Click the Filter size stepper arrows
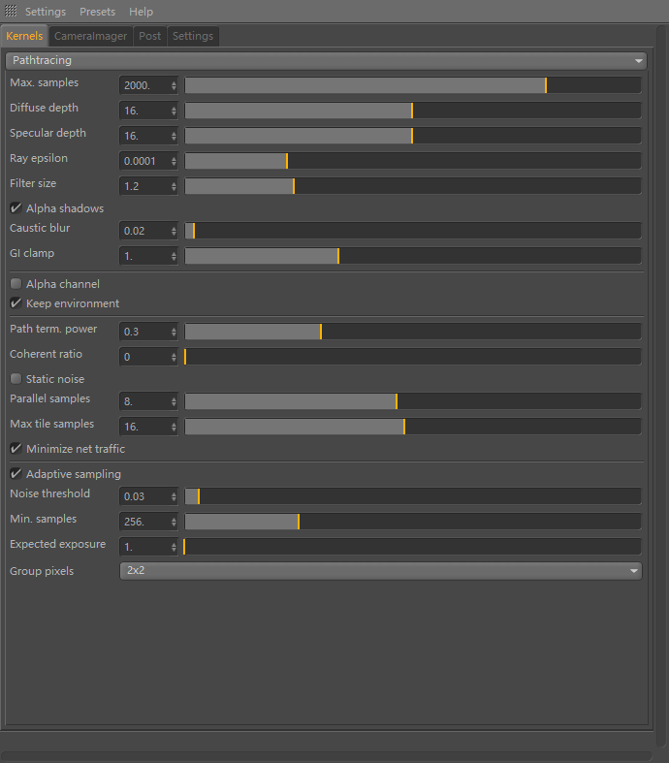The height and width of the screenshot is (763, 669). point(174,186)
